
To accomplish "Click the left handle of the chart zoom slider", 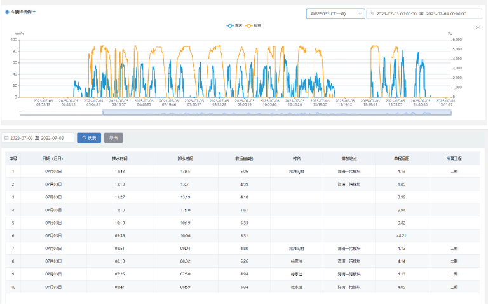I will point(103,113).
